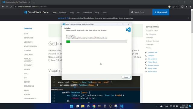
Task: Follow the Version 1.74 link
Action: pyautogui.click(x=63, y=18)
